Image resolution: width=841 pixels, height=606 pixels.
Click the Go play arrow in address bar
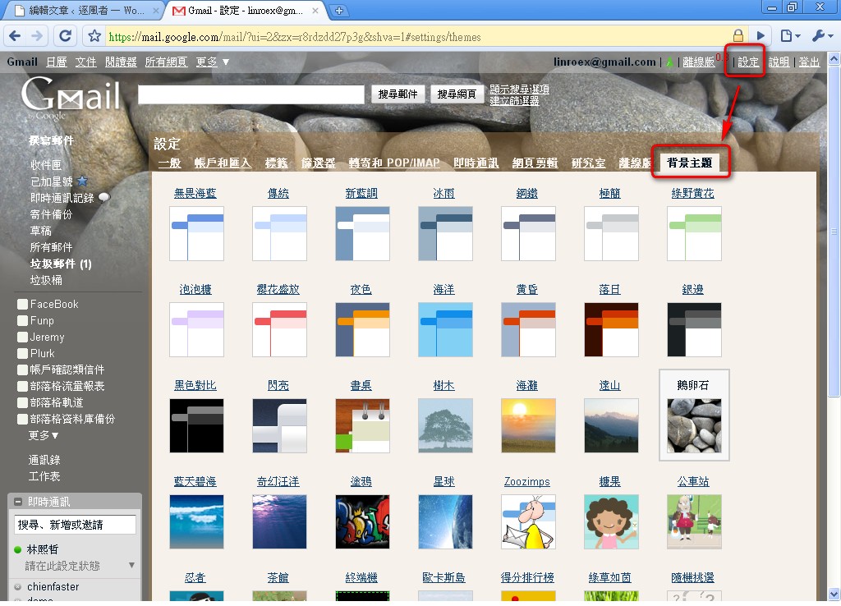(x=761, y=36)
